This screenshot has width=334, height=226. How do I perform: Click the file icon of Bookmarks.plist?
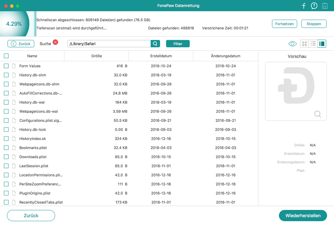(14, 148)
